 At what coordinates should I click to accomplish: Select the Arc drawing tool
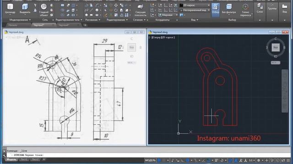coord(97,5)
